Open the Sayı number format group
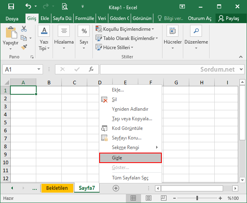The image size is (247, 203). coord(84,37)
